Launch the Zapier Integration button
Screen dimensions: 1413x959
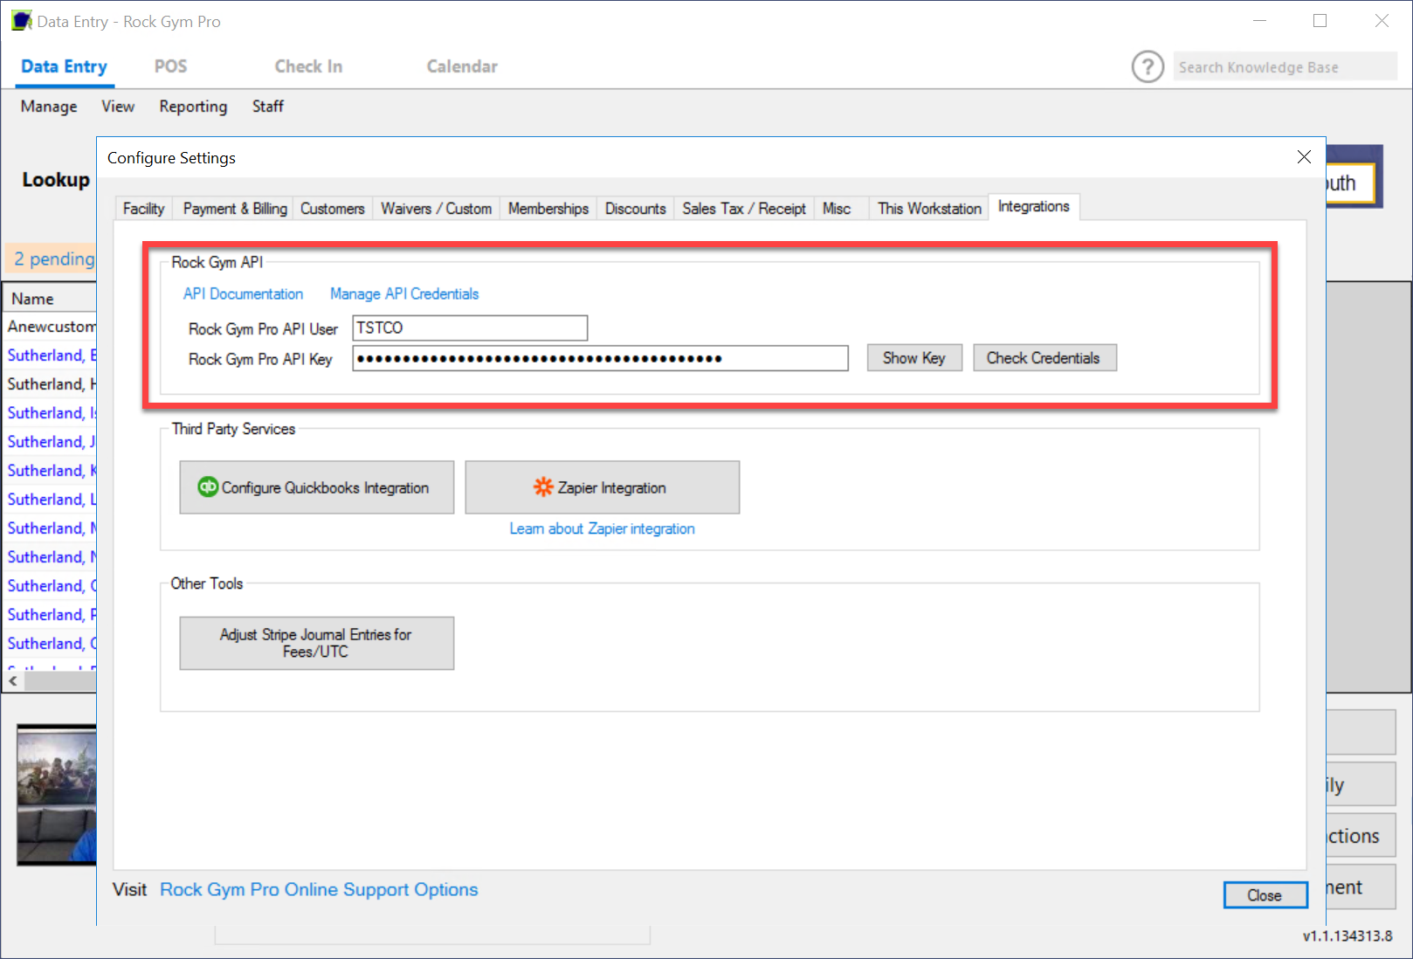603,487
